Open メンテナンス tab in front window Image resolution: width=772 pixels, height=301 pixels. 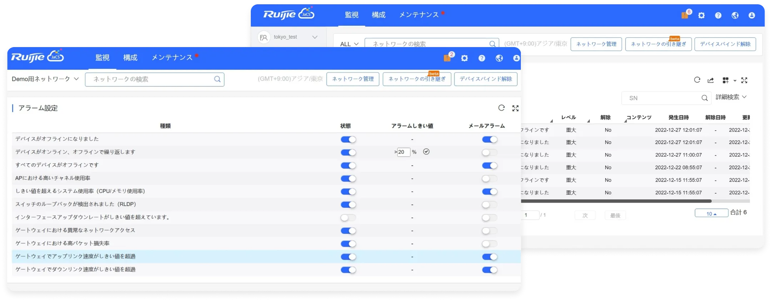point(172,58)
